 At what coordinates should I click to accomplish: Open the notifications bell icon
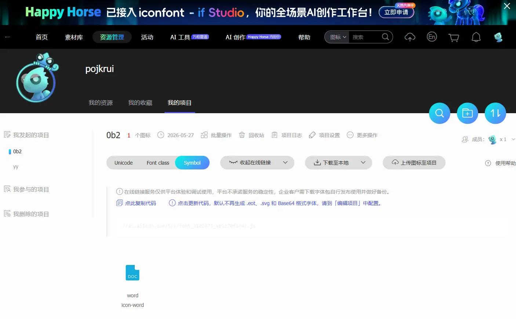476,37
